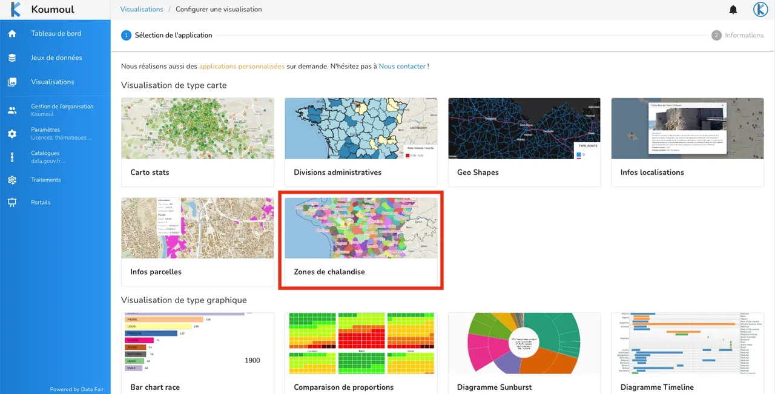Open Traitements in the sidebar

[55, 180]
